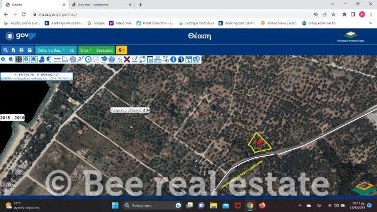Open the Hotel Collection bookmark
The image size is (377, 212).
pos(155,23)
